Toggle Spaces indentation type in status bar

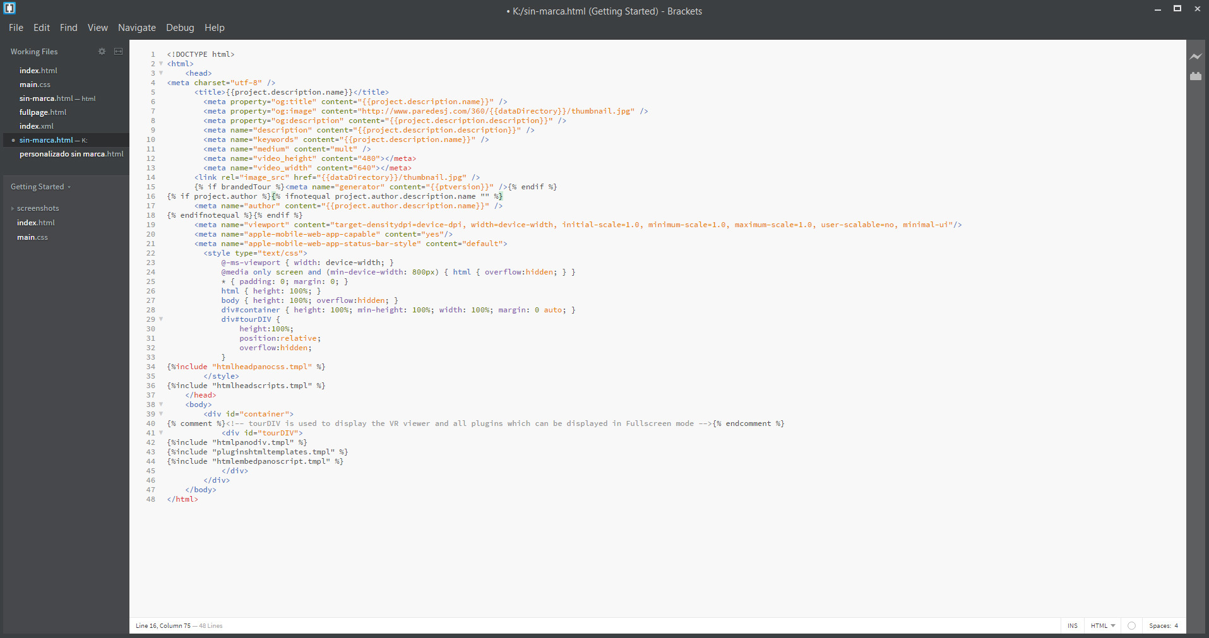click(x=1160, y=626)
